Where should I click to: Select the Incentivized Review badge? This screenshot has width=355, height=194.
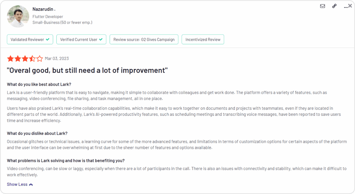point(203,39)
